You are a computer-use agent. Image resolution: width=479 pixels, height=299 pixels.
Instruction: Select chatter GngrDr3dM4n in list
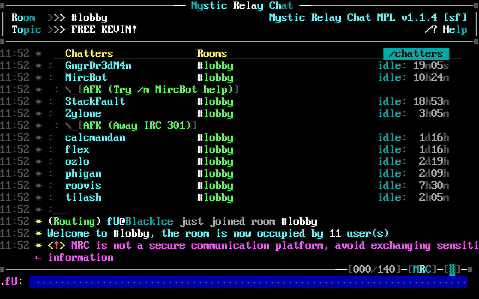(x=98, y=66)
